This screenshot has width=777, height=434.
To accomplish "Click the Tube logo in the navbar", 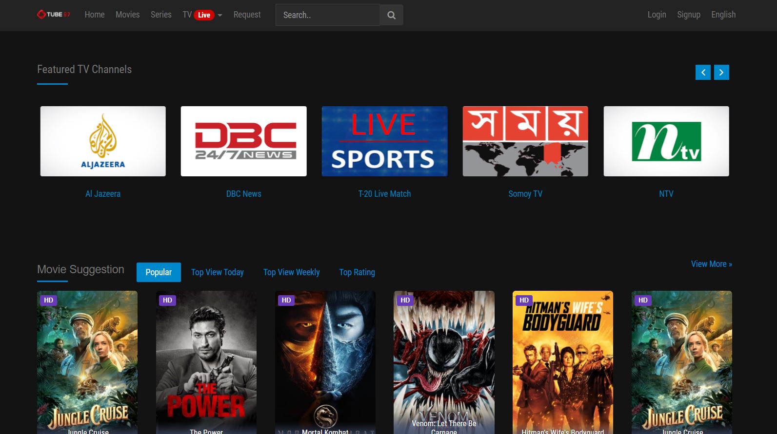I will [x=54, y=15].
